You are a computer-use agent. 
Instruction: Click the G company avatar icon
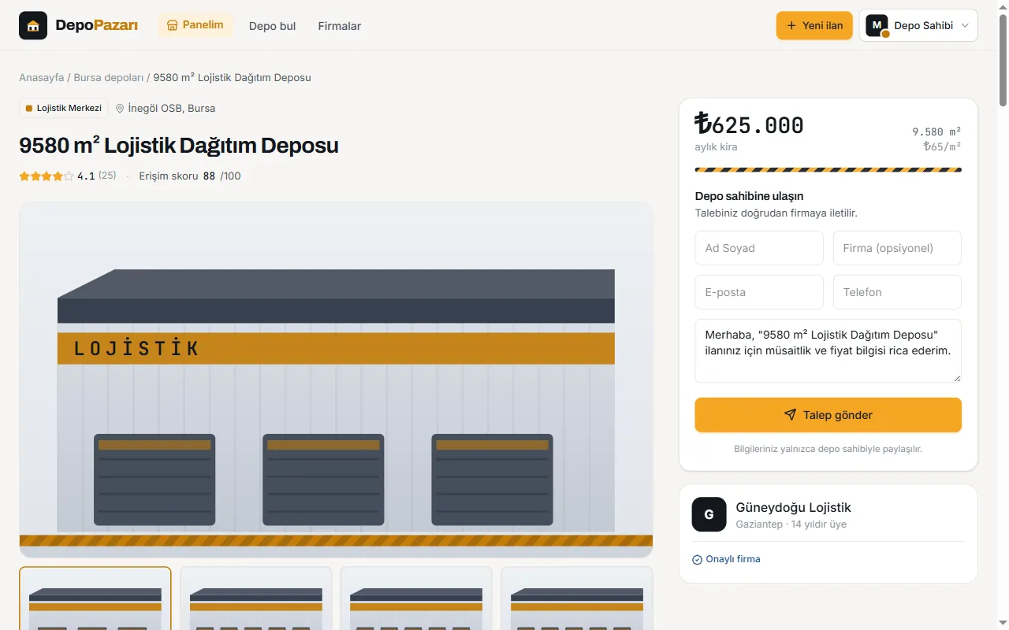tap(709, 514)
